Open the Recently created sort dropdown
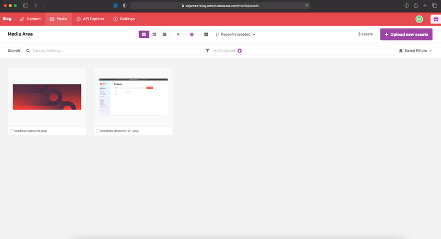The height and width of the screenshot is (239, 441). [x=236, y=34]
